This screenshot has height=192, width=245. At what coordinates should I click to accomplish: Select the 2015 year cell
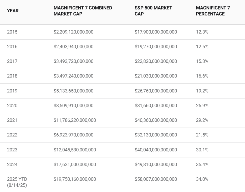(x=12, y=32)
